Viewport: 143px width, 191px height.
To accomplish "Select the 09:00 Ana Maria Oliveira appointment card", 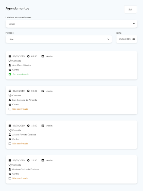I will coord(71,65).
